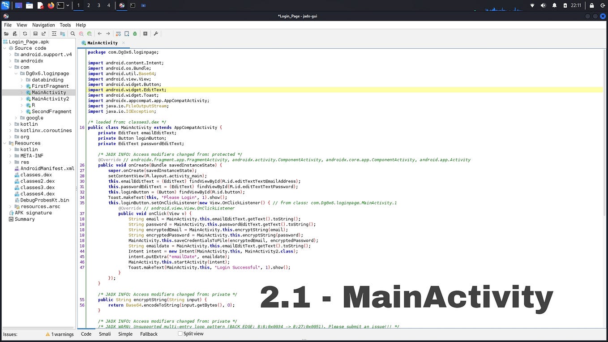Screen dimensions: 608x342
Task: Reload the decompiled files
Action: [25, 34]
